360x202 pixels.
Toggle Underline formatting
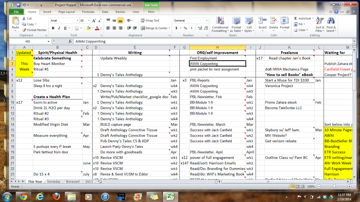[x=65, y=28]
